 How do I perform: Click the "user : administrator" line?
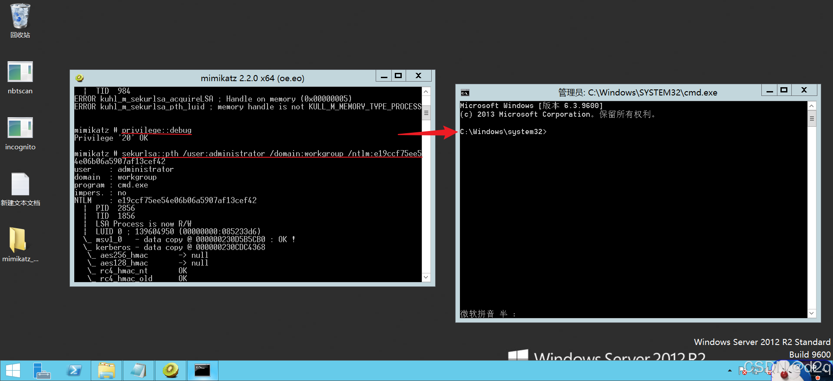pos(124,169)
